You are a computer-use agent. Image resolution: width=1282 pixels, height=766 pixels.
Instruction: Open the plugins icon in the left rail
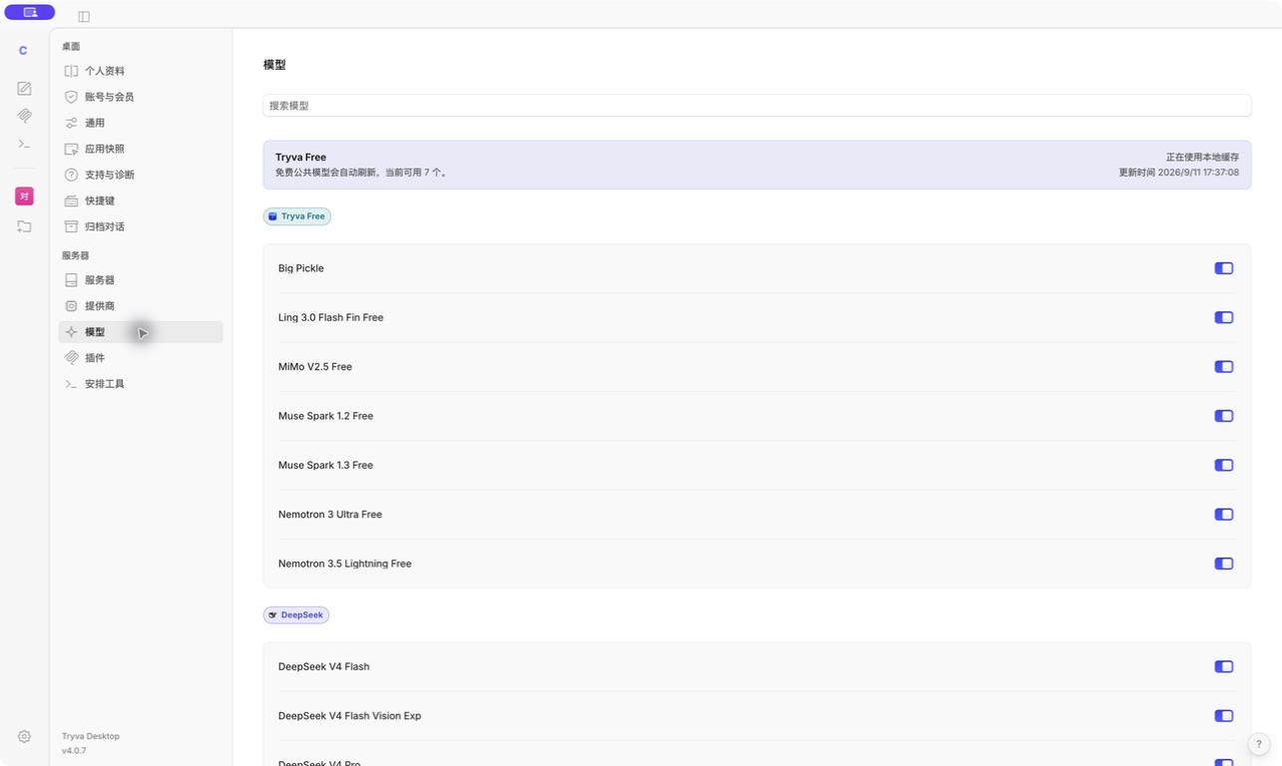24,116
